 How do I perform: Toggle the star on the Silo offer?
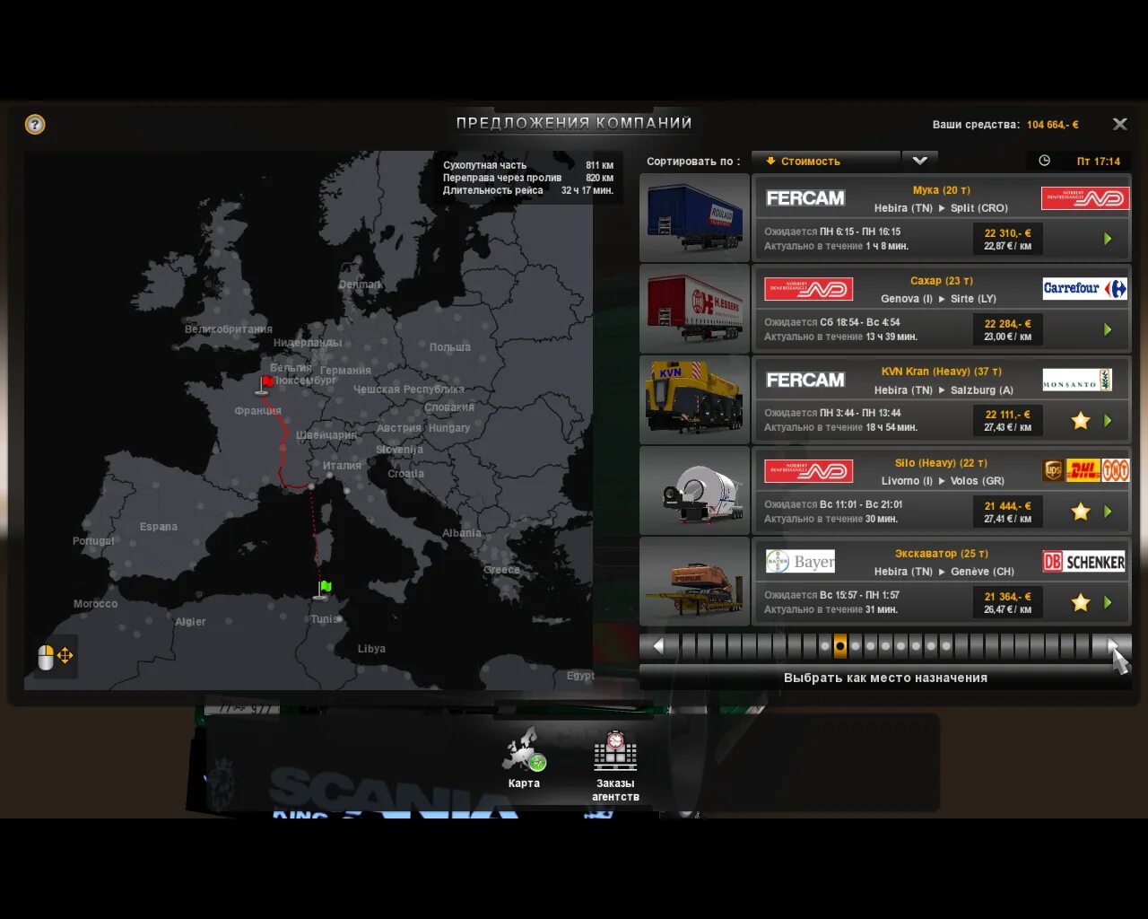point(1080,512)
